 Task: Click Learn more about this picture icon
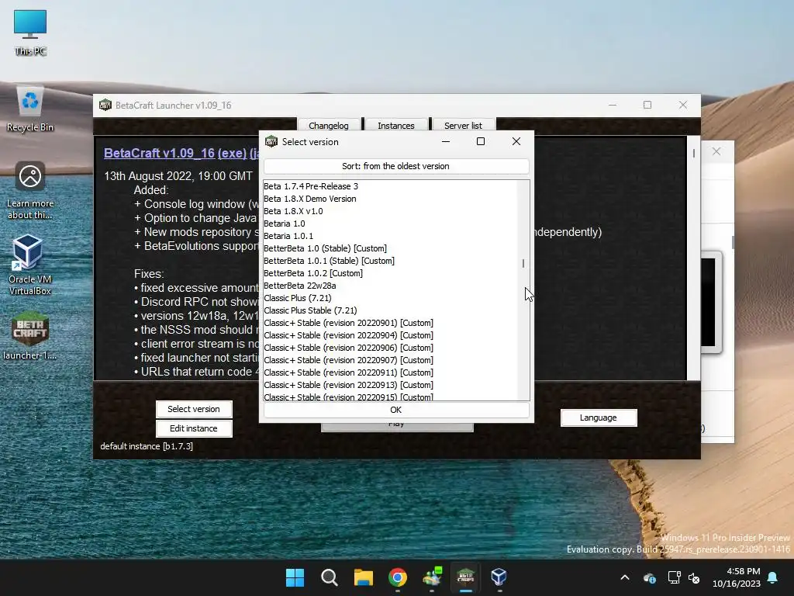30,191
